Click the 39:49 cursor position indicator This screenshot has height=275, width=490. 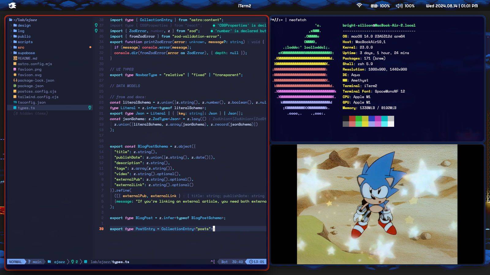(237, 262)
